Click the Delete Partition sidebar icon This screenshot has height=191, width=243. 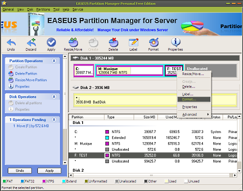tap(11, 73)
